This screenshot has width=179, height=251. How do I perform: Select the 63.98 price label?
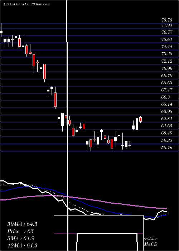[167, 112]
